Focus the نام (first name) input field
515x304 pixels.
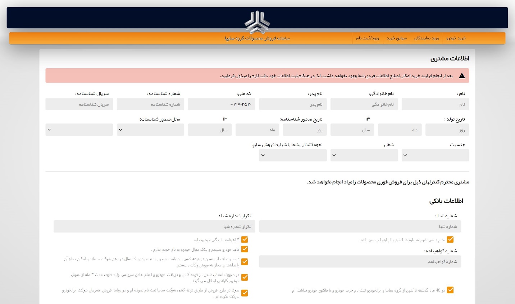[x=435, y=104]
